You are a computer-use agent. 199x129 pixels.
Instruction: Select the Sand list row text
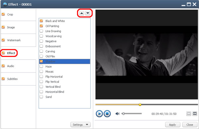pyautogui.click(x=48, y=97)
